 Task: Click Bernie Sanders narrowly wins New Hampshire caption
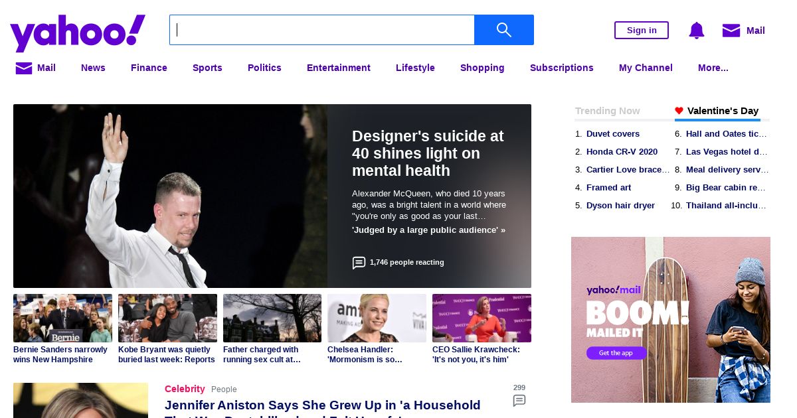pos(60,354)
